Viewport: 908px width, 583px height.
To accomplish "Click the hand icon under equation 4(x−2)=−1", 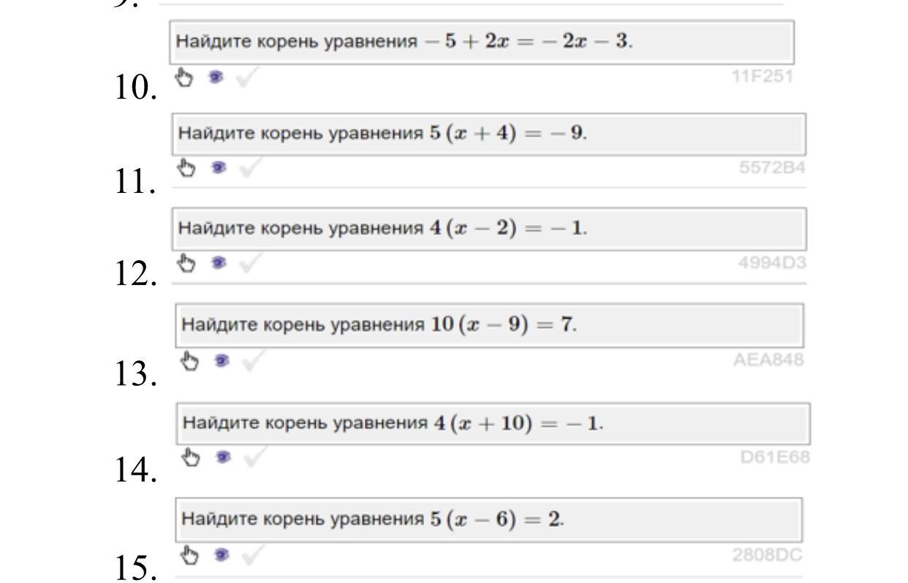I will pos(188,262).
